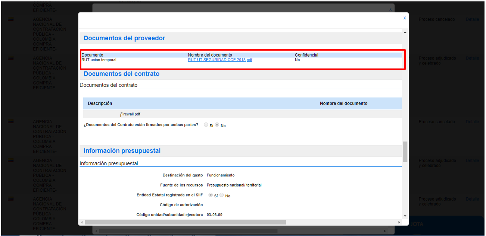Viewport: 486px width, 236px height.
Task: Select No for documents signed by both parties
Action: point(217,125)
